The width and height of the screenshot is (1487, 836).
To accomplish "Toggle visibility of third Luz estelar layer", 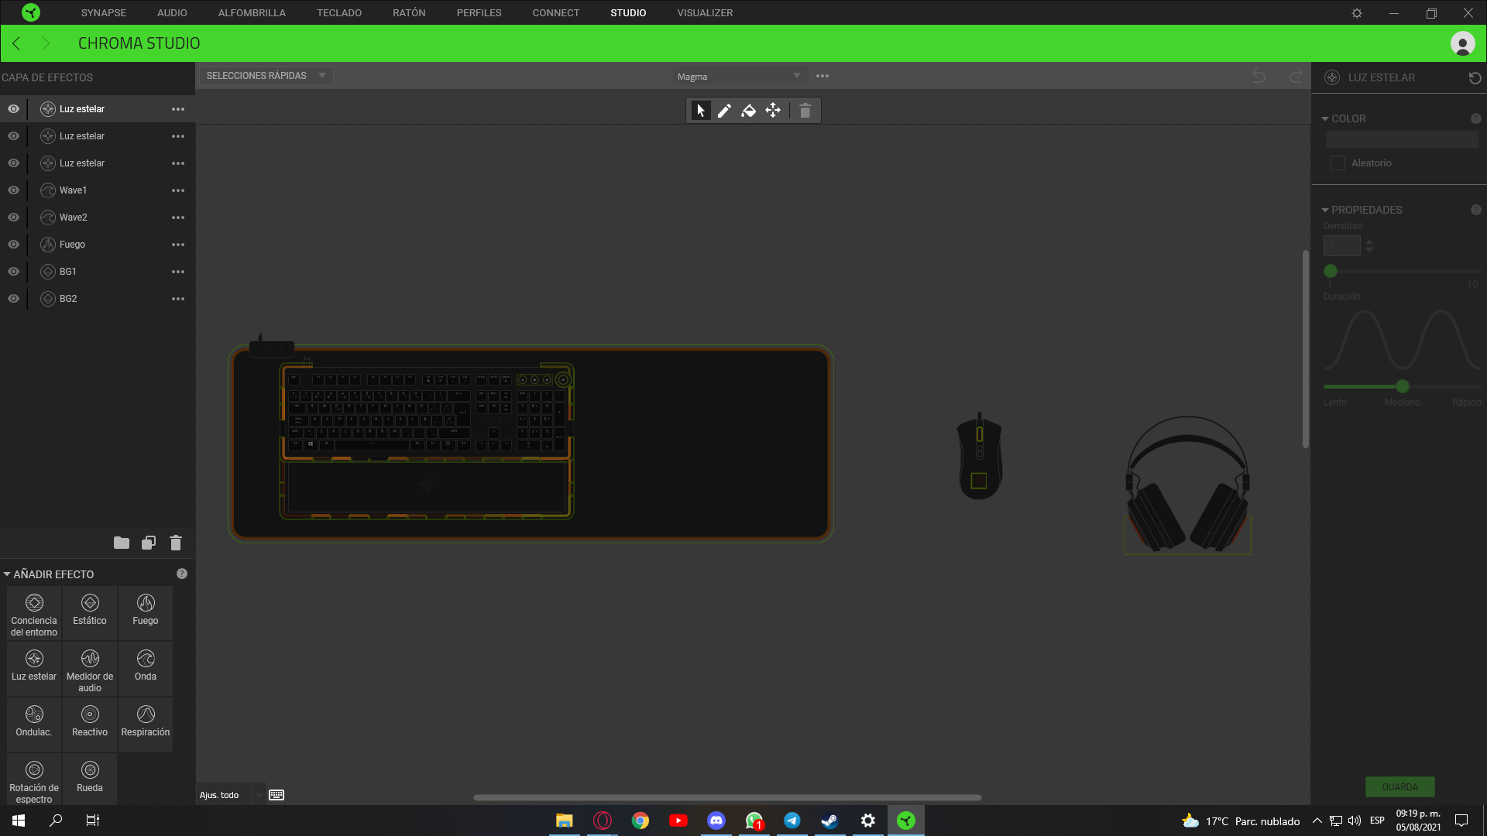I will click(14, 163).
